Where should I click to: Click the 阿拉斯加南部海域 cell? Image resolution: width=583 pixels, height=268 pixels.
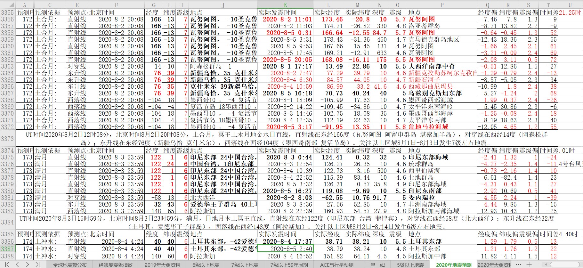442,211
